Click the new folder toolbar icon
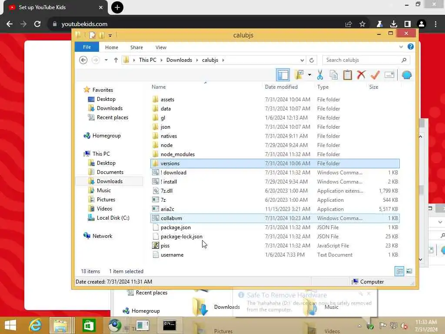The width and height of the screenshot is (445, 334). click(299, 75)
